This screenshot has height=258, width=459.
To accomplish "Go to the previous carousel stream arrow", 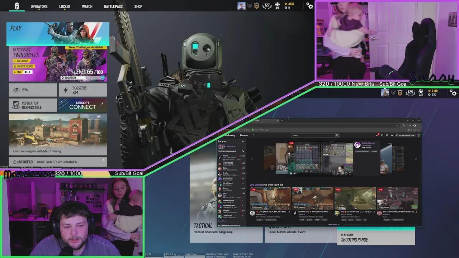I will 252,158.
